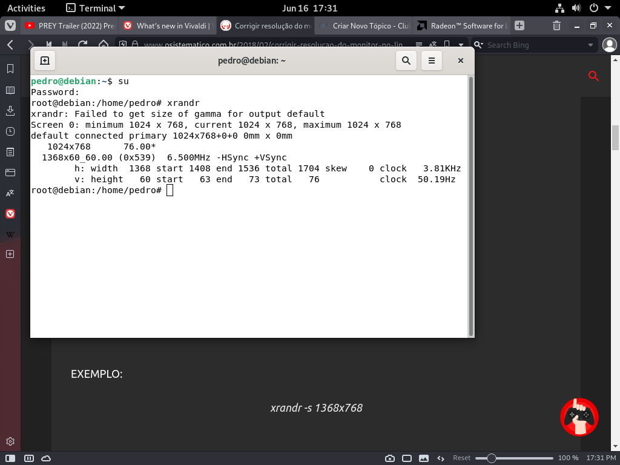Open search in the terminal window
620x465 pixels.
pos(406,61)
